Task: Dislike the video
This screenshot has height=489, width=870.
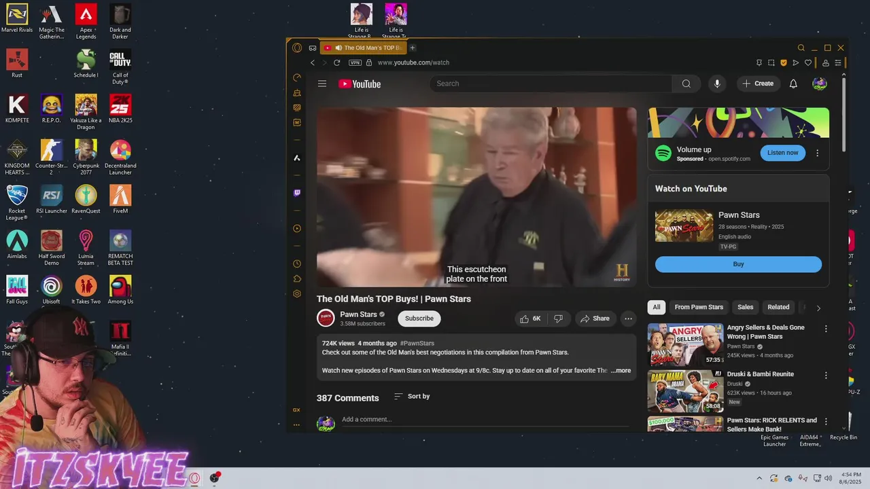Action: (x=558, y=319)
